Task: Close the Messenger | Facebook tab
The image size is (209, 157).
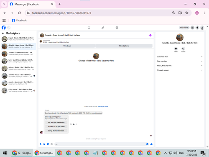Action: tap(52, 4)
